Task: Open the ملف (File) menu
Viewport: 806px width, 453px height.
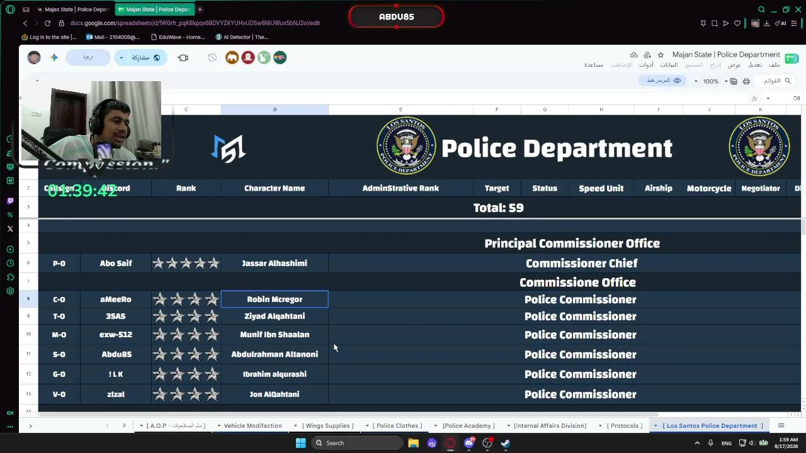Action: point(775,65)
